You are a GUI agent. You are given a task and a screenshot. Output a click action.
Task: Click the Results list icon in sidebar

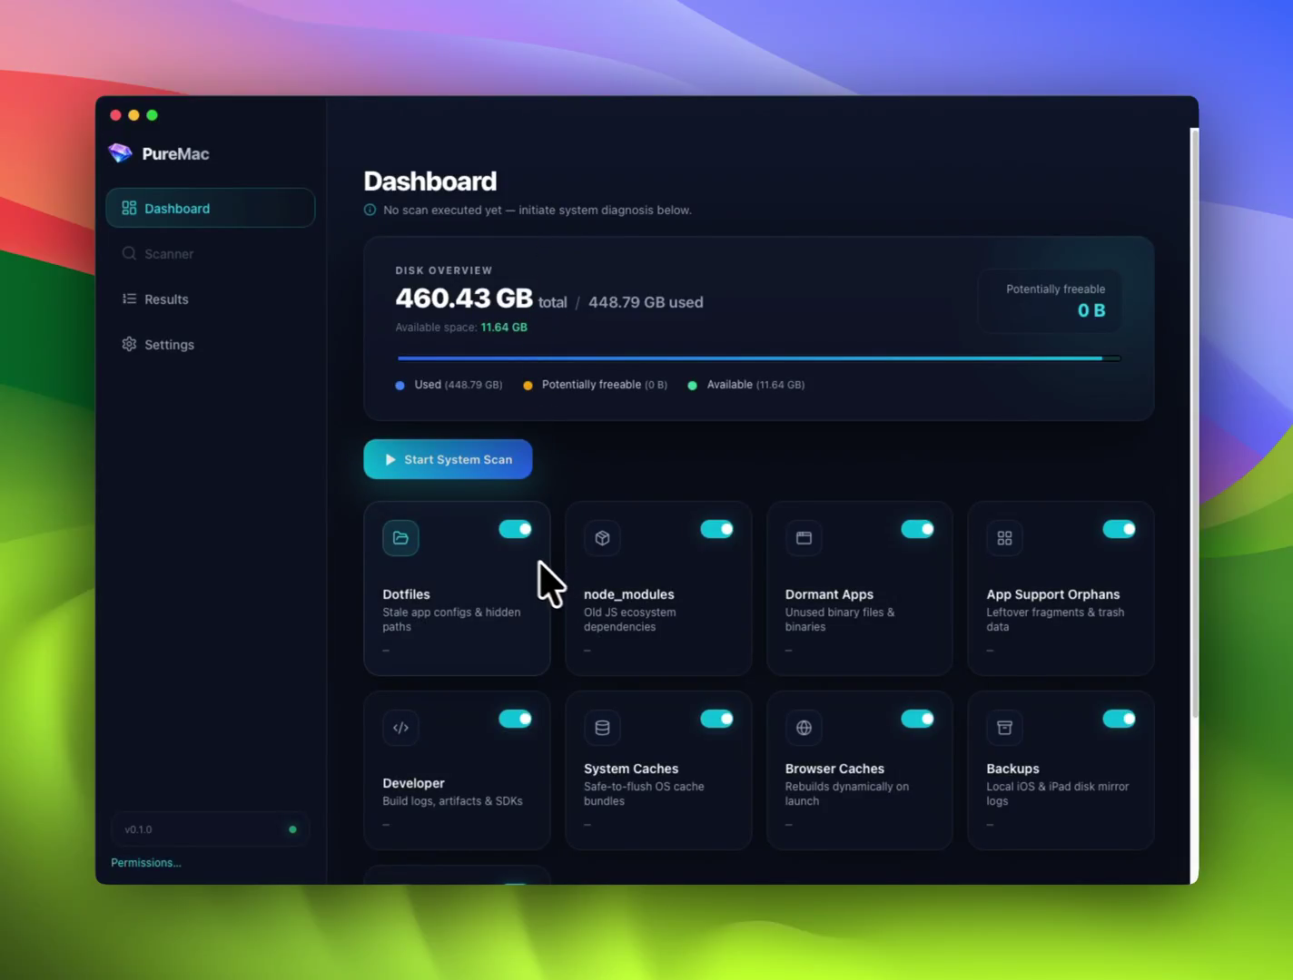click(129, 299)
